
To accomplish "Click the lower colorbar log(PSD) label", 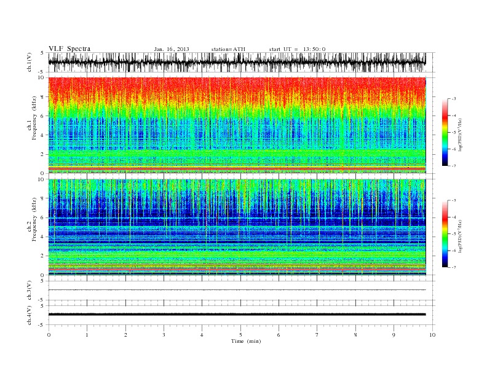I will pyautogui.click(x=460, y=237).
